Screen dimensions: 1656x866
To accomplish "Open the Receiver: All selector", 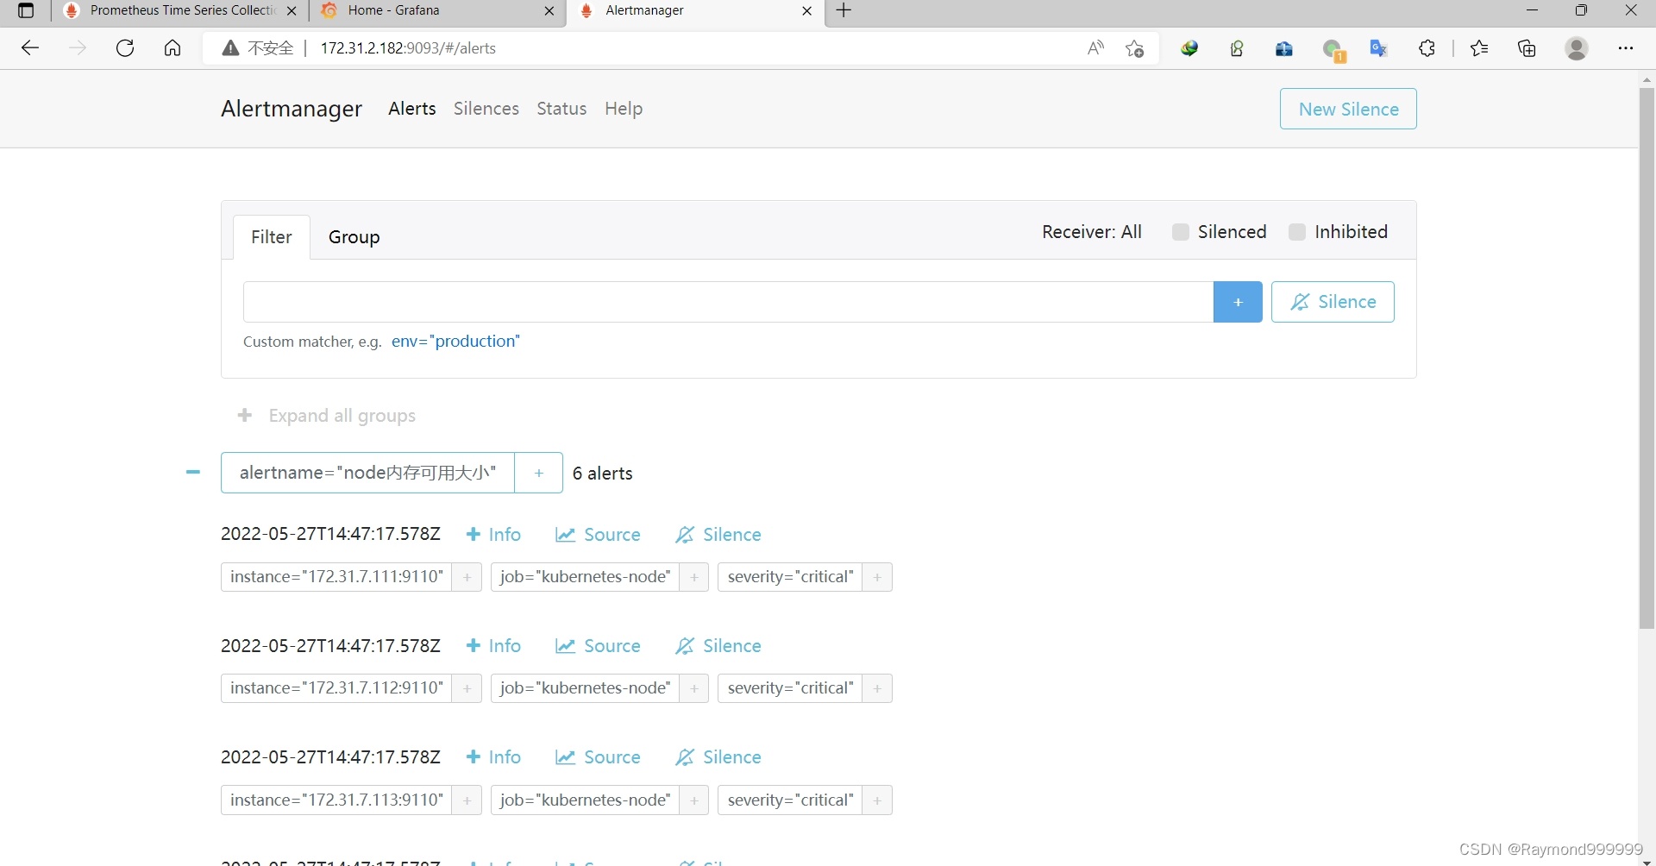I will [1092, 232].
